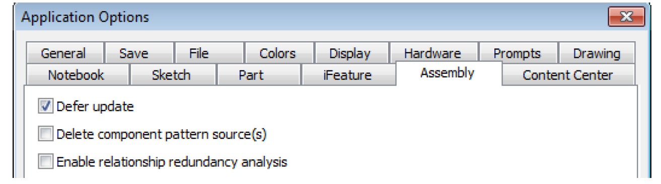Switch to the Hardware tab
Image resolution: width=661 pixels, height=184 pixels.
[432, 54]
